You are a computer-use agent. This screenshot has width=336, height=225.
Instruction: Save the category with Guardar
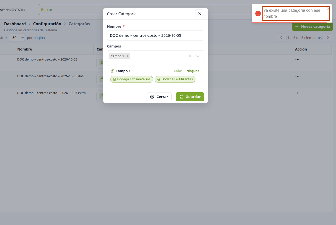(190, 97)
